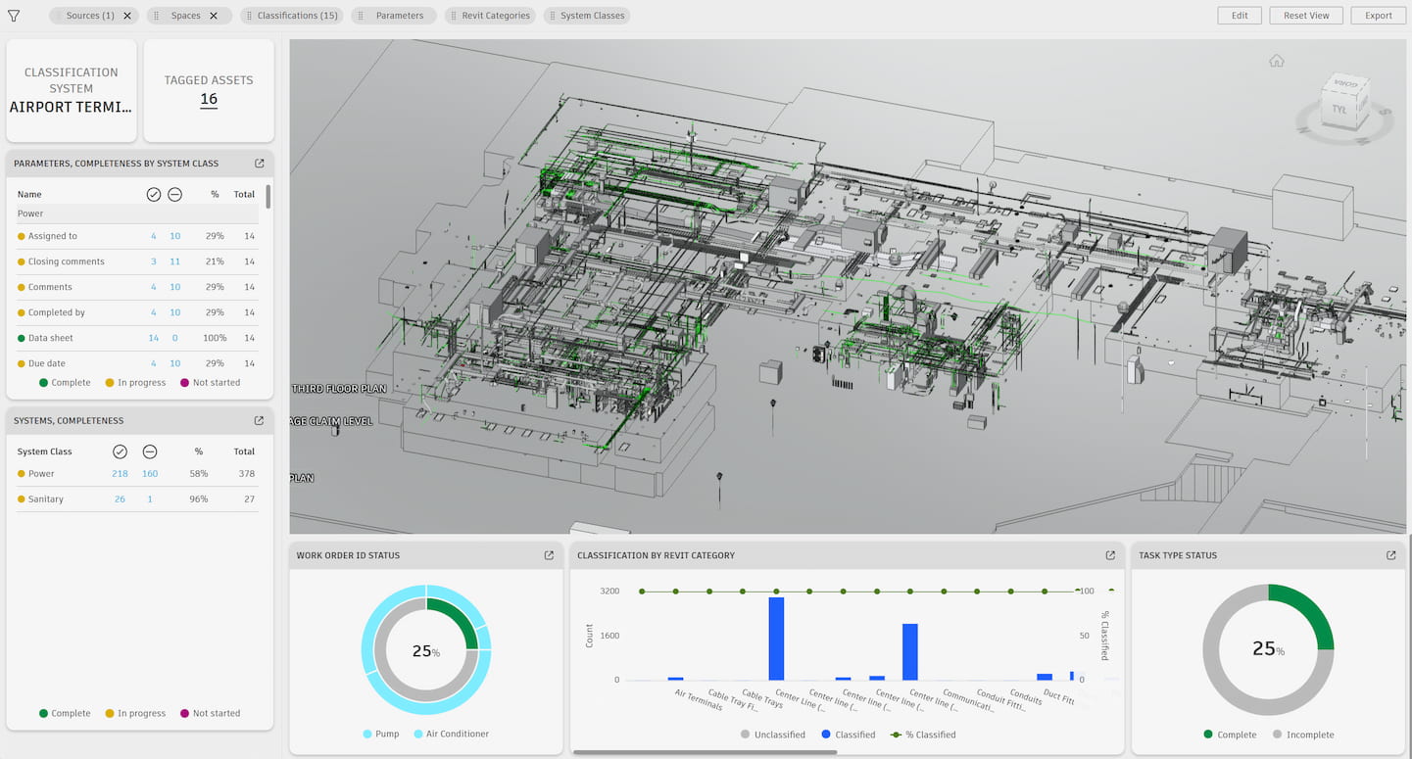1412x759 pixels.
Task: Click yellow status dot beside Sanitary
Action: (22, 499)
